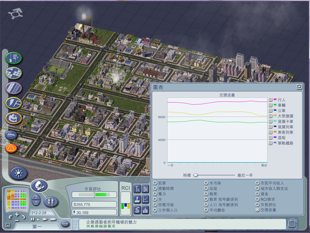Select the 垃圾 graph option

coord(206,189)
